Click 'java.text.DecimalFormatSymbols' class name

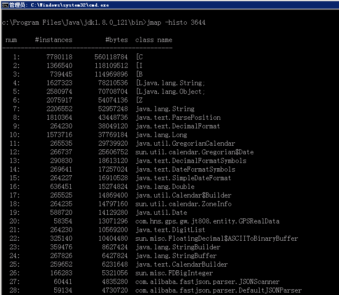click(191, 161)
